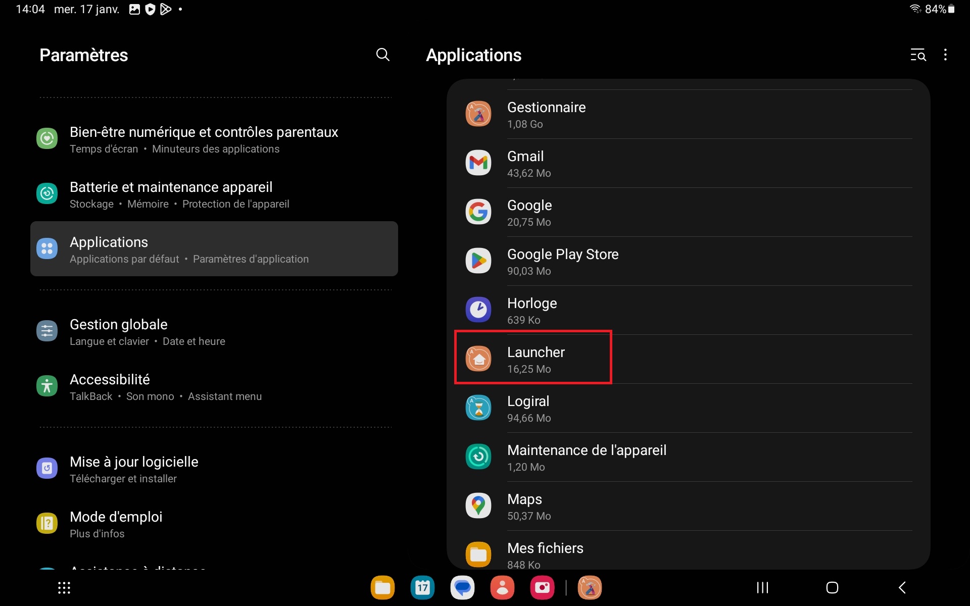Image resolution: width=970 pixels, height=606 pixels.
Task: Open the Google 20,75 Mo entry
Action: point(689,212)
